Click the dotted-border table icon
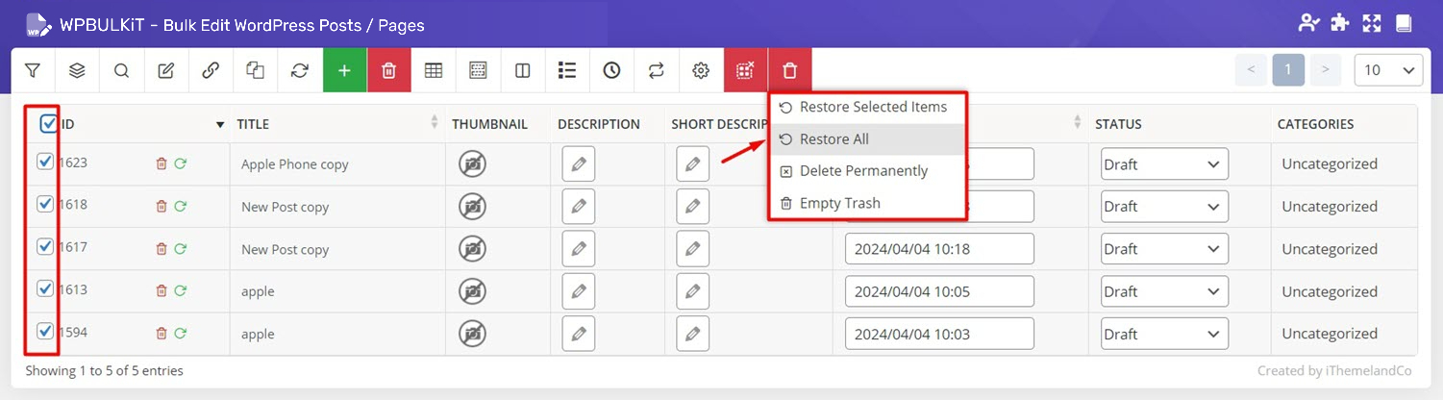The width and height of the screenshot is (1443, 400). tap(478, 70)
